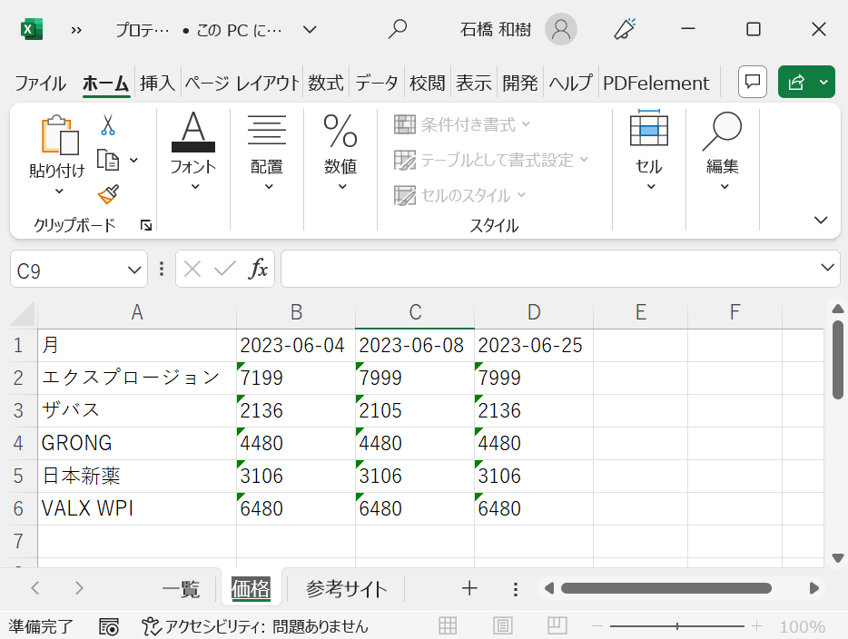Viewport: 848px width, 639px height.
Task: Switch to the 参考サイト sheet tab
Action: (x=347, y=589)
